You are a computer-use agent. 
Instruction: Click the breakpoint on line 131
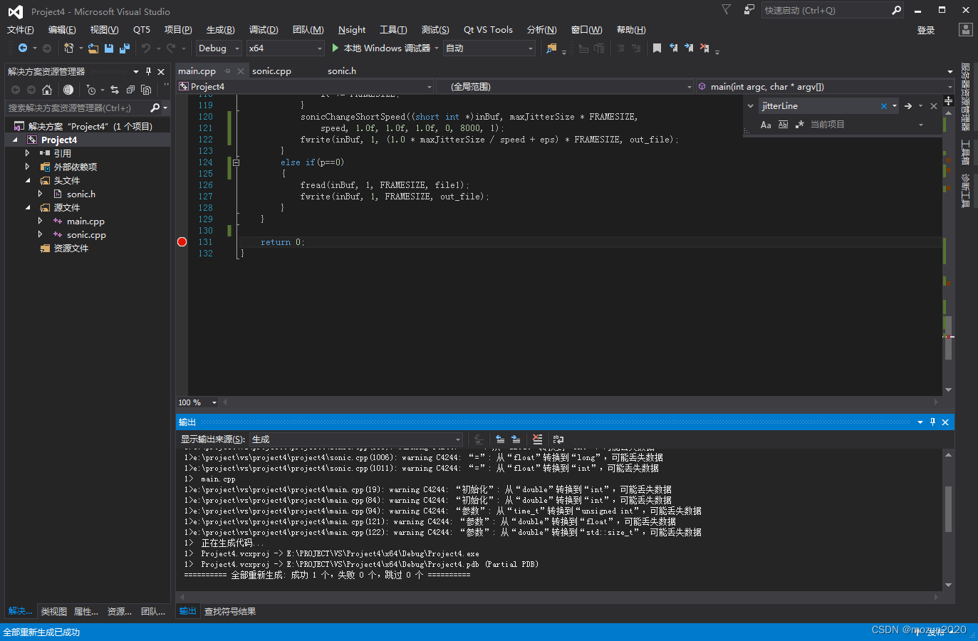pos(182,242)
